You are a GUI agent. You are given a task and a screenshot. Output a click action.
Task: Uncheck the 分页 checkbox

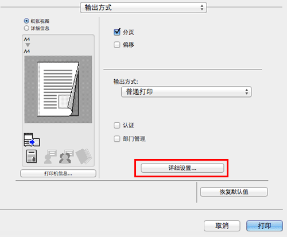click(117, 32)
